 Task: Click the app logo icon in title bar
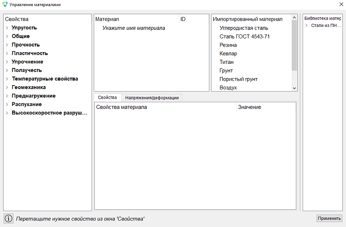(x=5, y=5)
